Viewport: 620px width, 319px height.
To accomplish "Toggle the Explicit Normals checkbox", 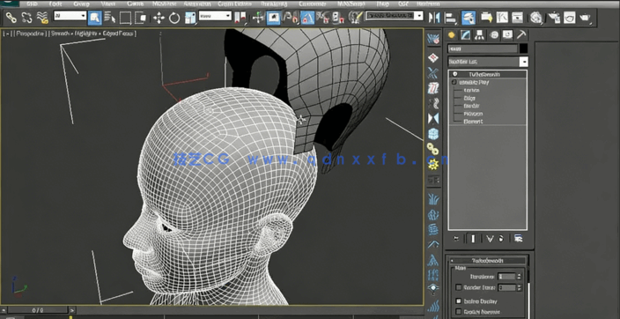I will [459, 311].
